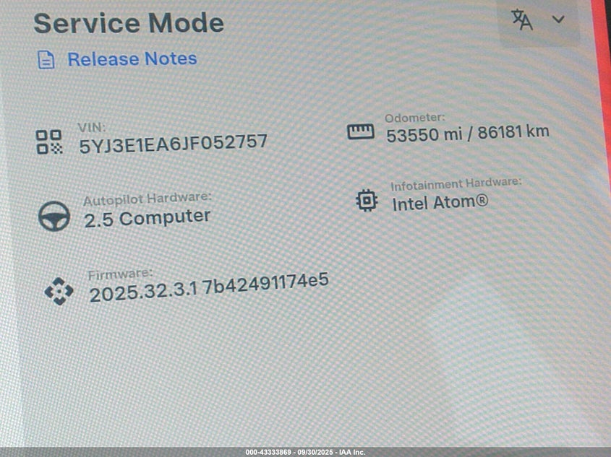Viewport: 611px width, 457px height.
Task: Click the odometer ruler icon
Action: [x=360, y=131]
